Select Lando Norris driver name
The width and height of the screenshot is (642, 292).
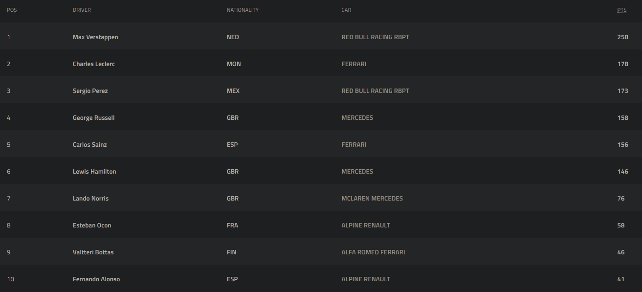(x=91, y=199)
